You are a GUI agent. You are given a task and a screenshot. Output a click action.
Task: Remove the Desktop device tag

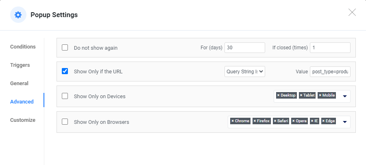click(x=279, y=95)
